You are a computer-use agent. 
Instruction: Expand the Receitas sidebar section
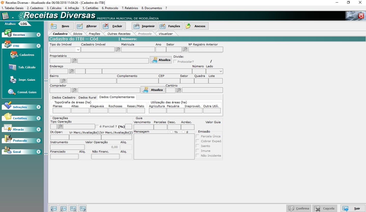click(38, 35)
